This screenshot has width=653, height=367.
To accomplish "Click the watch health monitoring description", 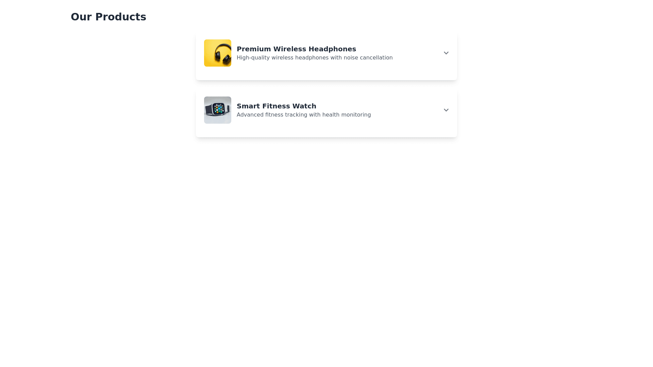I will [303, 115].
